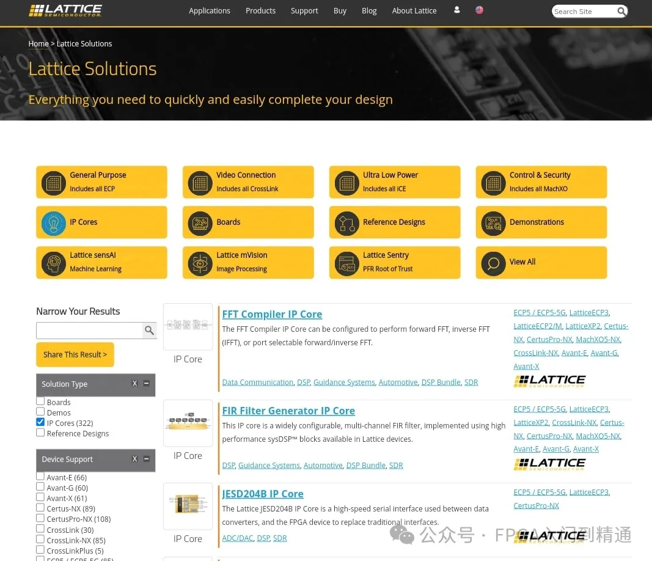Click the ADC/DAC tag link
This screenshot has width=652, height=561.
238,538
